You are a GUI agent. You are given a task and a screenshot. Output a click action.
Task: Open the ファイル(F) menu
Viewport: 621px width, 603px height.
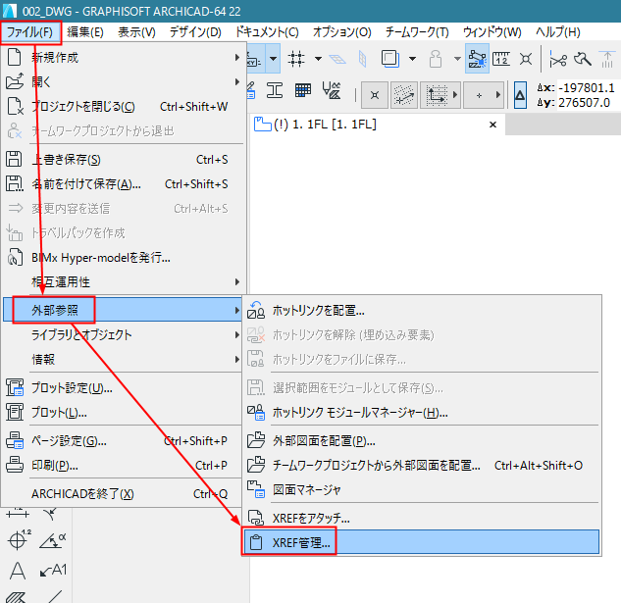pos(30,32)
